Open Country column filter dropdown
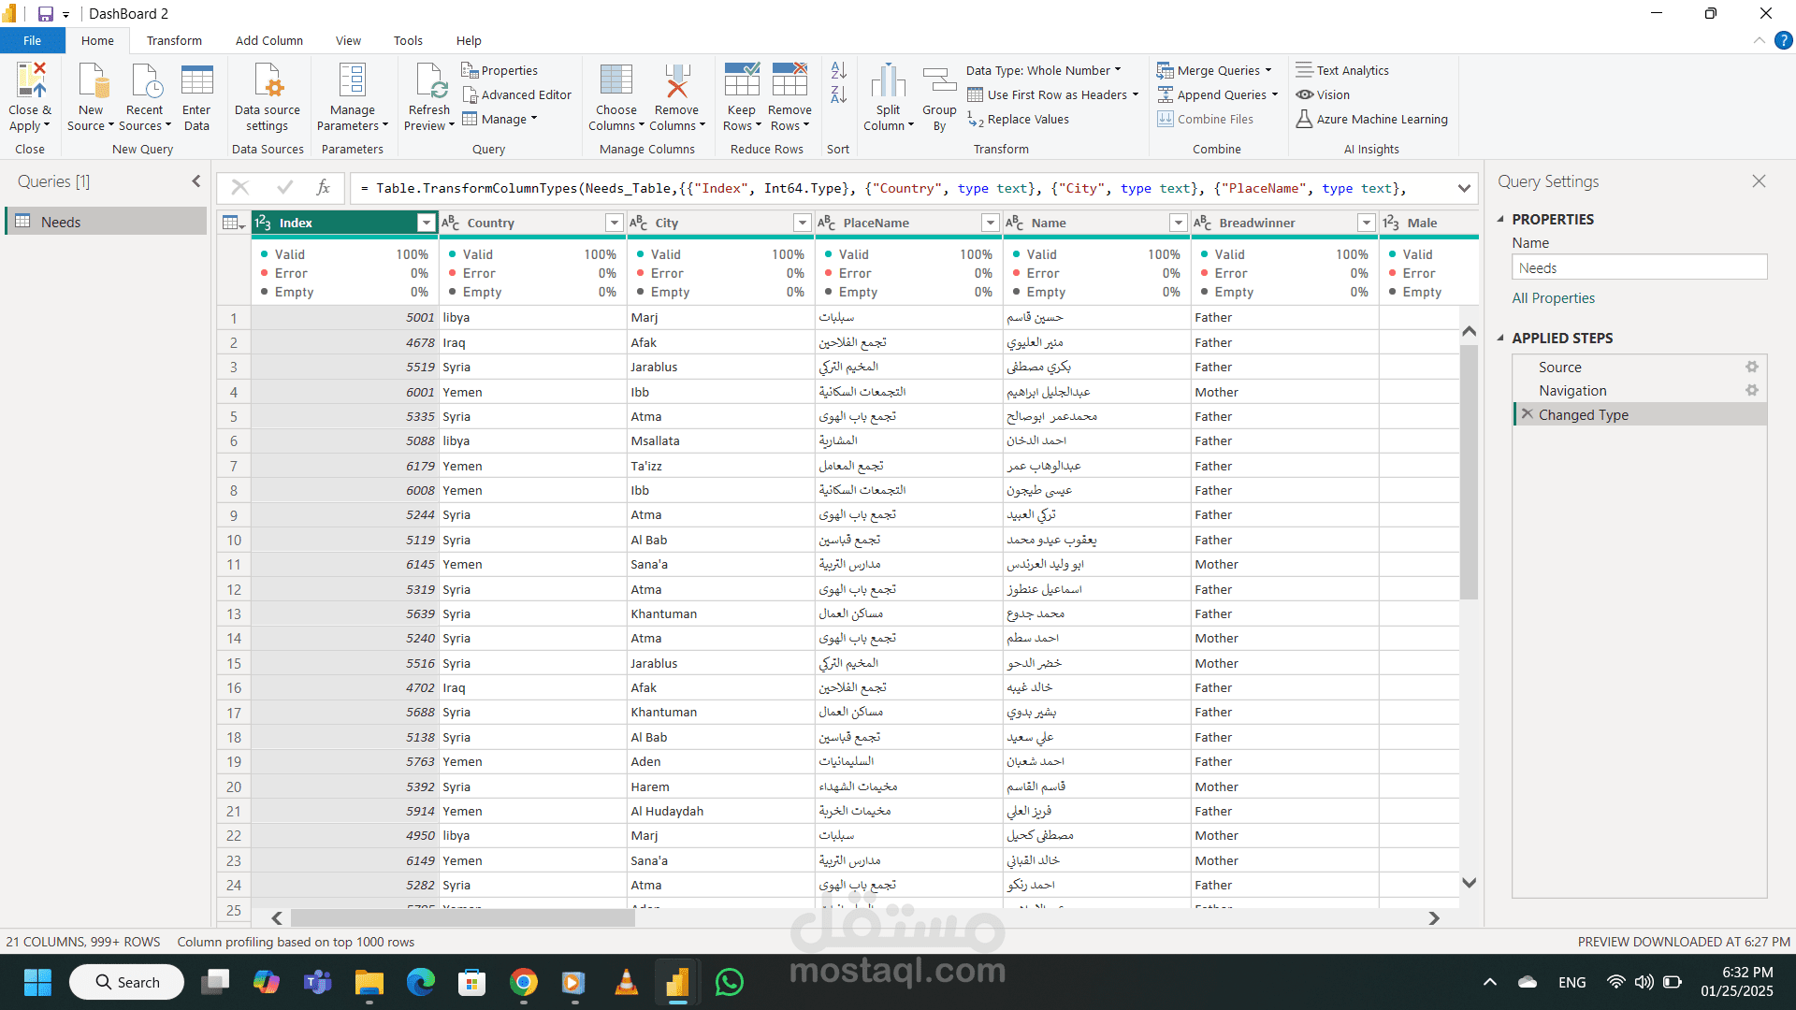 pyautogui.click(x=614, y=223)
